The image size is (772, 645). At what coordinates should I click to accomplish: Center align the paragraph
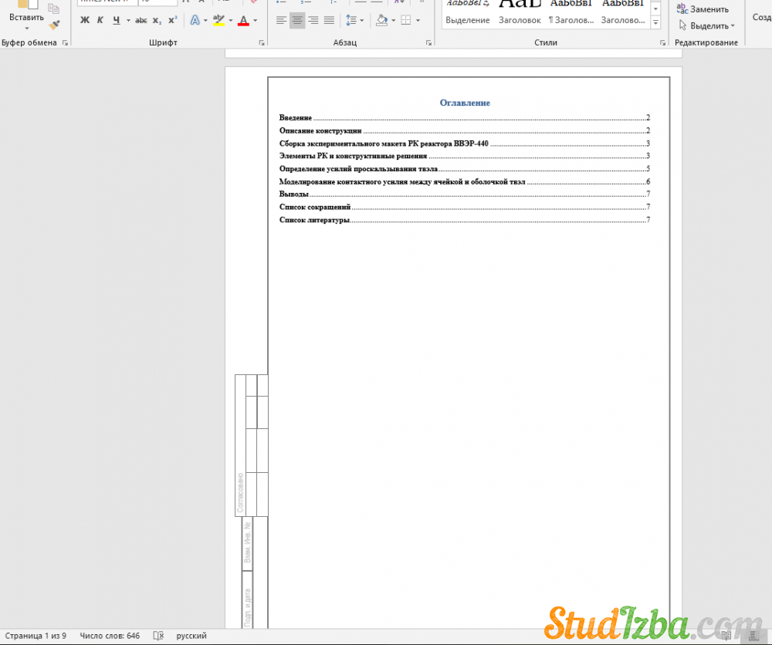pyautogui.click(x=297, y=21)
